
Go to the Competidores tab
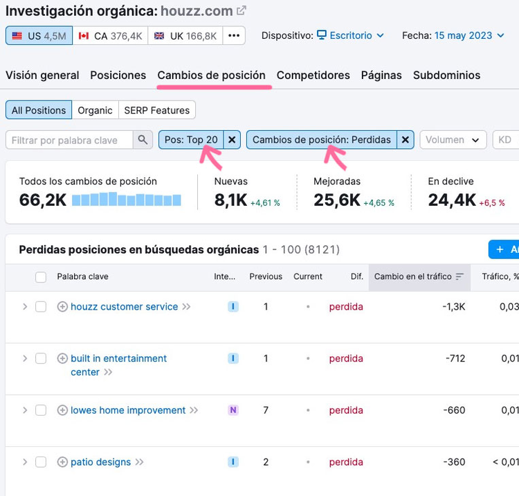[x=313, y=76]
